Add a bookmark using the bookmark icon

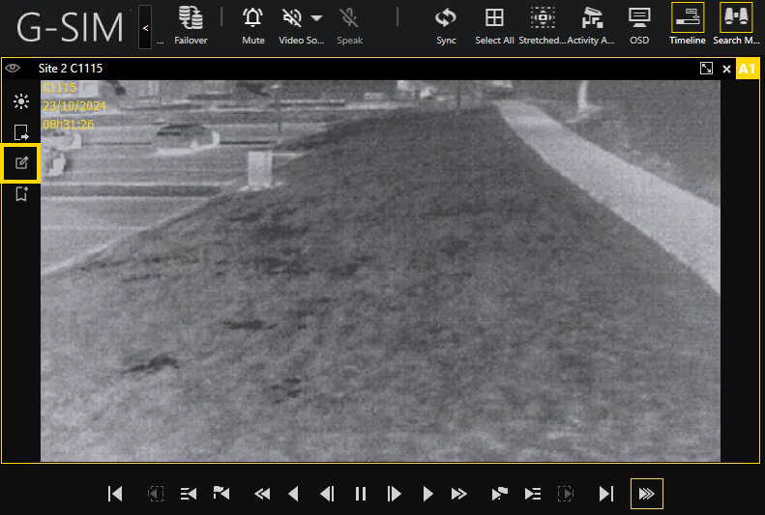[x=21, y=194]
